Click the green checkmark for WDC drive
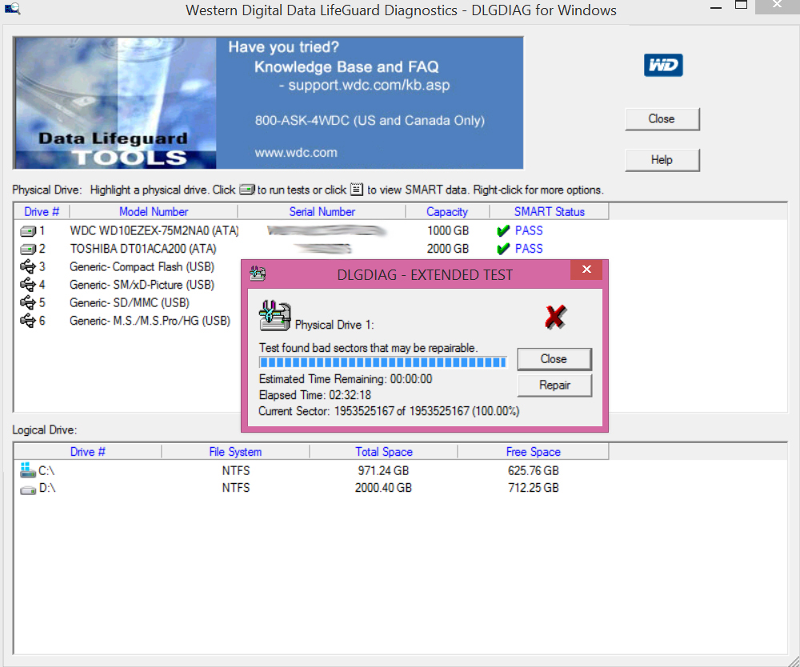800x667 pixels. click(x=503, y=231)
